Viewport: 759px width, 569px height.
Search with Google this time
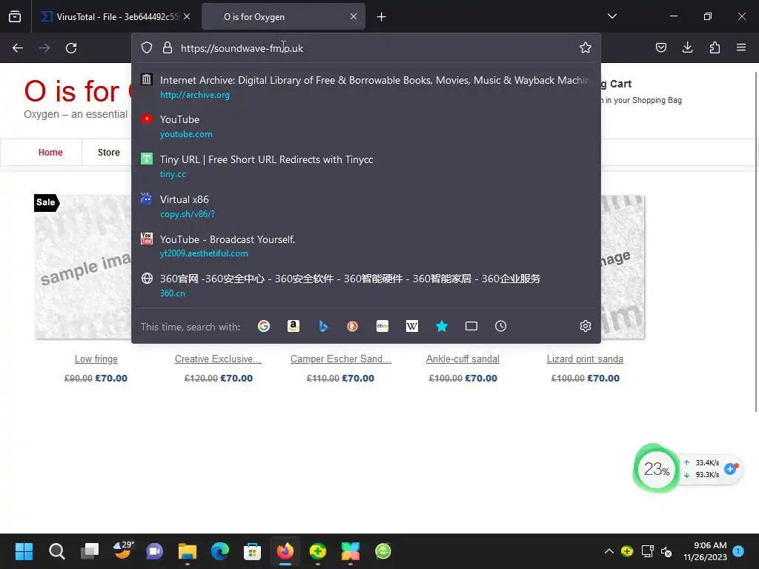pyautogui.click(x=264, y=326)
